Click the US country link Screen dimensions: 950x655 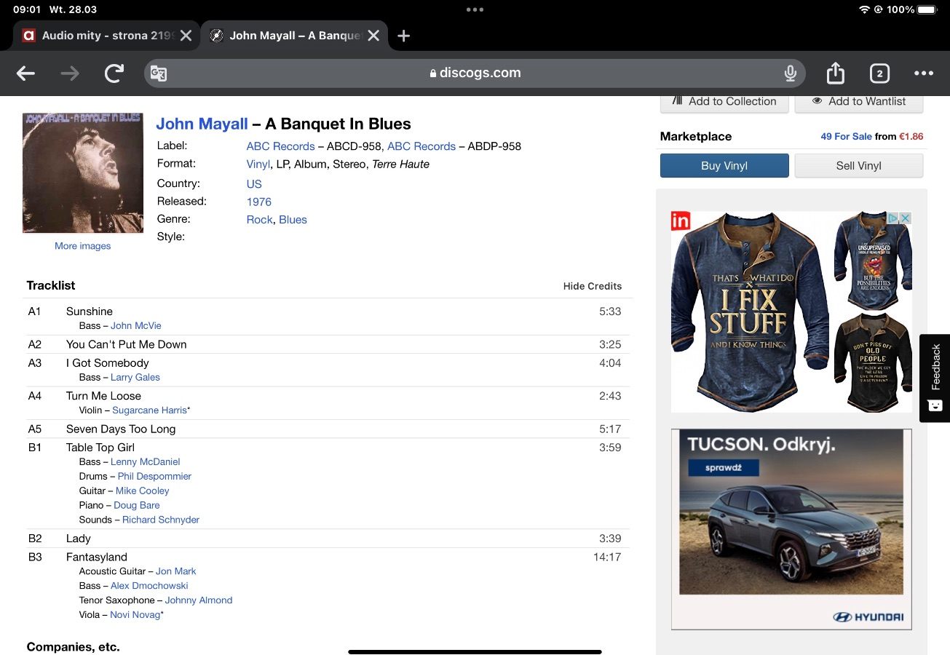pos(254,184)
